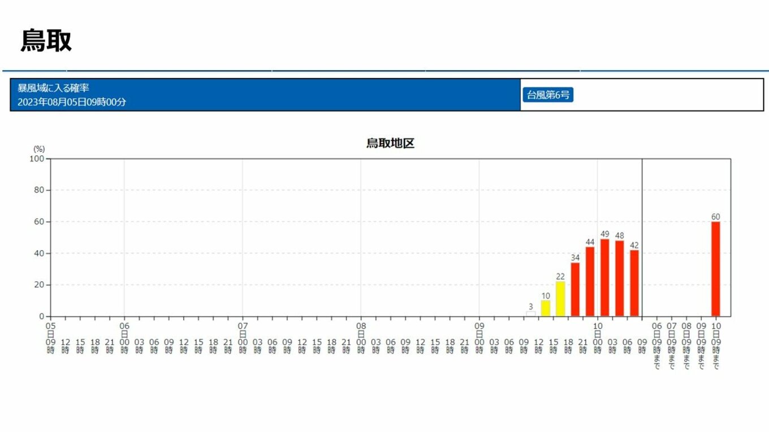Click the 10日09時まで cumulative axis label
Image resolution: width=769 pixels, height=432 pixels.
tap(716, 346)
